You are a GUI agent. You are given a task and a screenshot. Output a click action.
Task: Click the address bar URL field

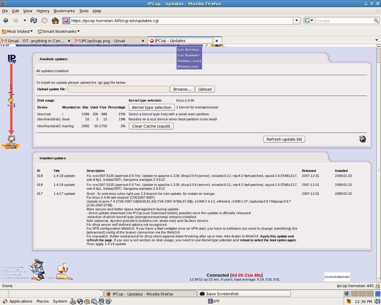(178, 21)
